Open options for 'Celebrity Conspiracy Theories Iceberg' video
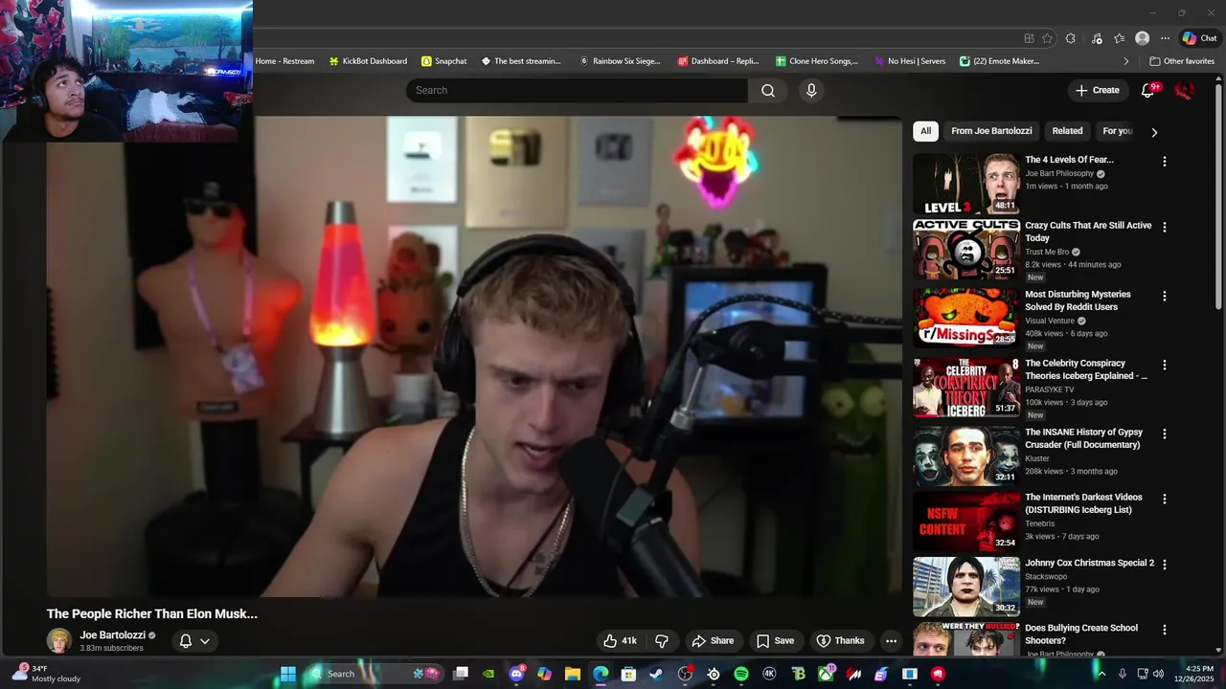 tap(1165, 365)
